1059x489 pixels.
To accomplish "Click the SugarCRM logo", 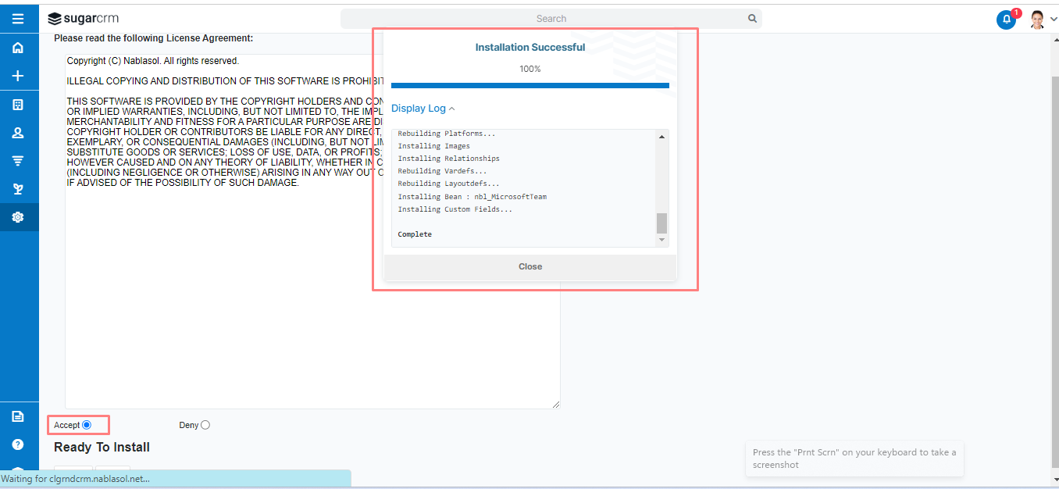I will [84, 19].
